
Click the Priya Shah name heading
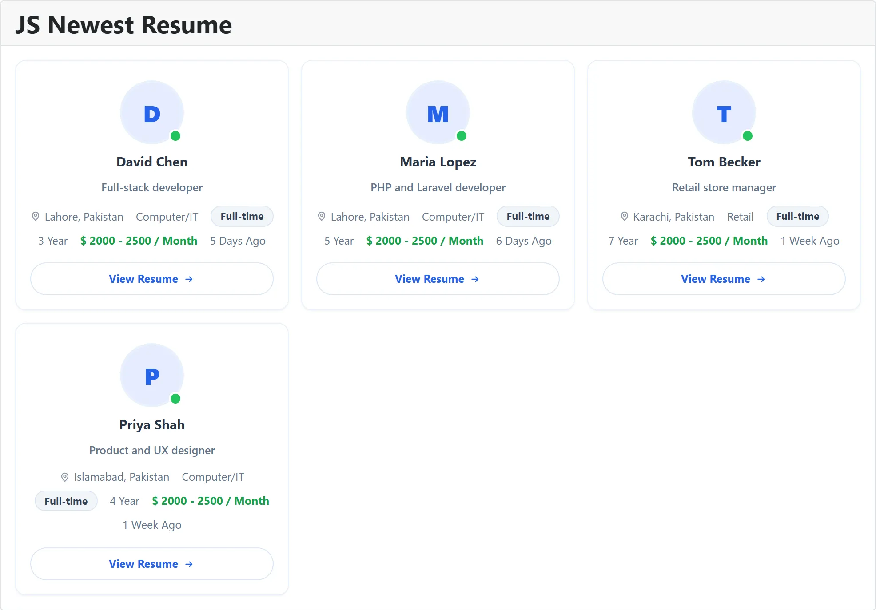(152, 425)
